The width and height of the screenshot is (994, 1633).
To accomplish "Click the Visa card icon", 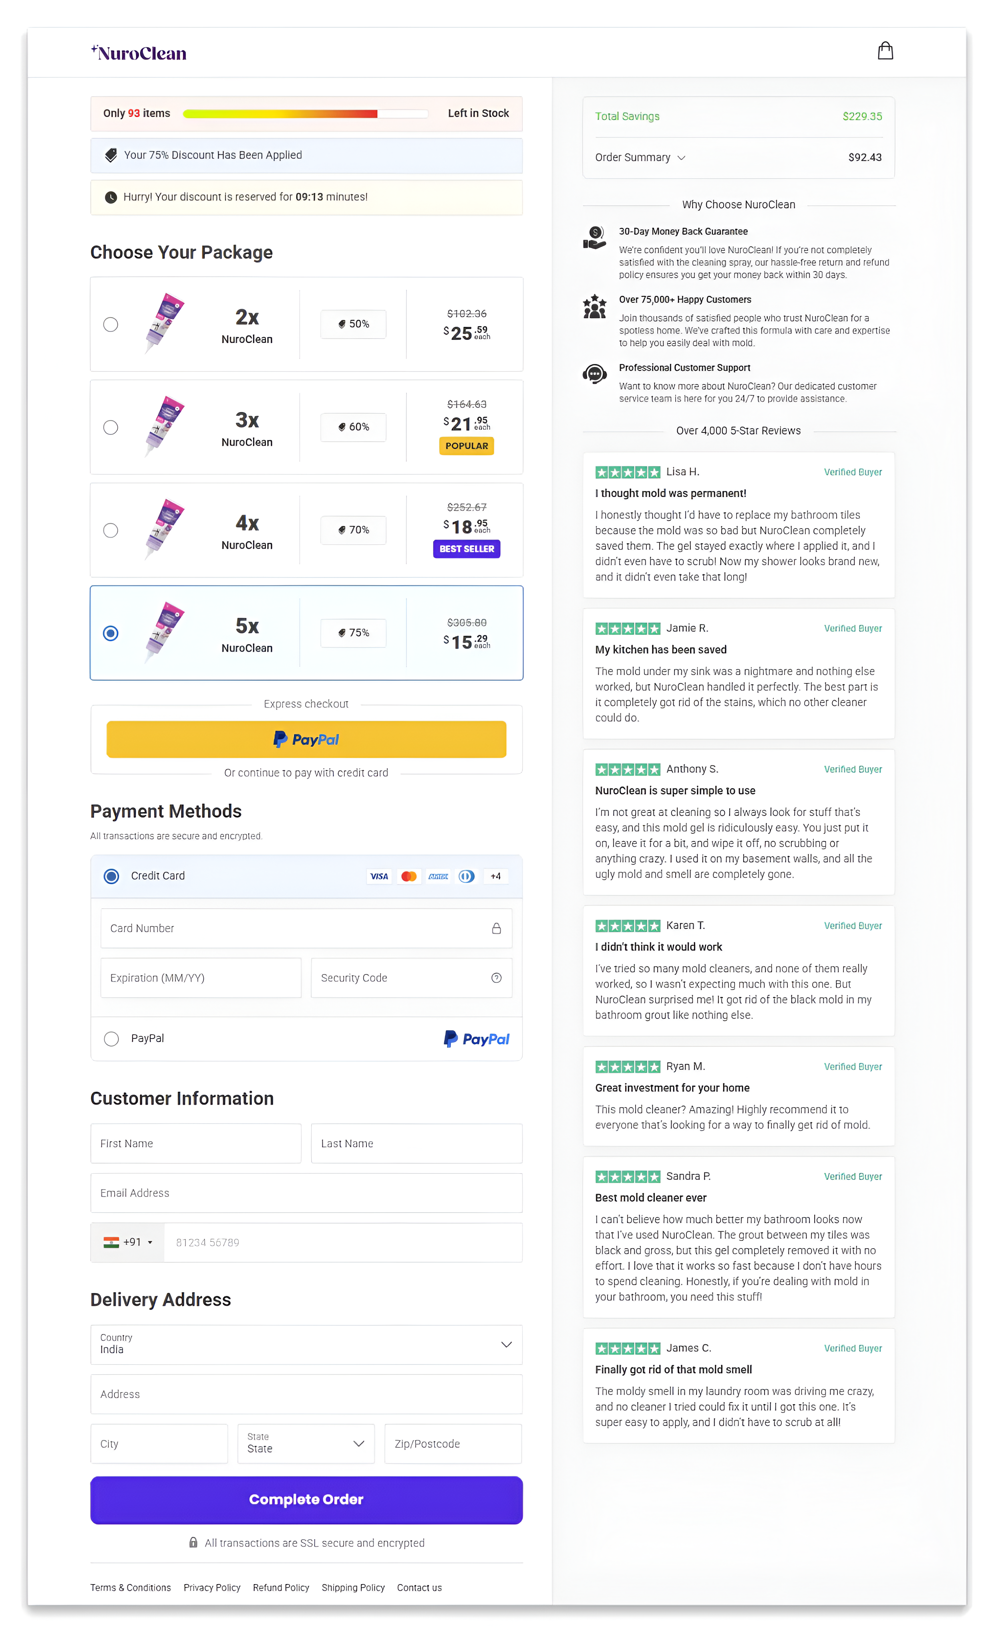I will [x=379, y=875].
